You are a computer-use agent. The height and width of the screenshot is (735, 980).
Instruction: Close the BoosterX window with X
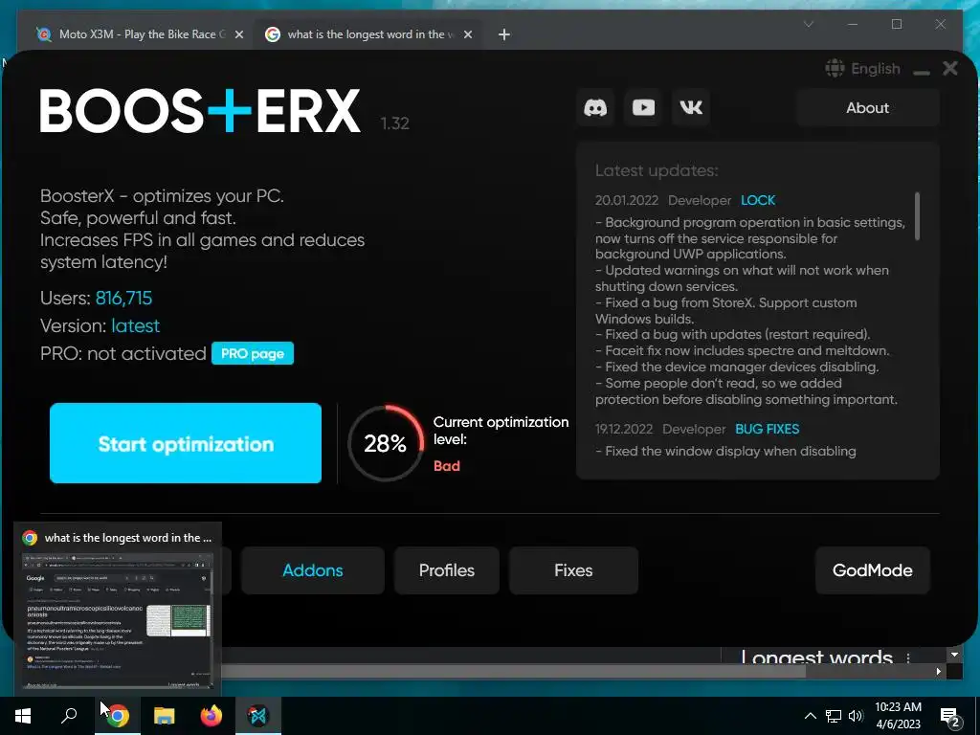(950, 68)
